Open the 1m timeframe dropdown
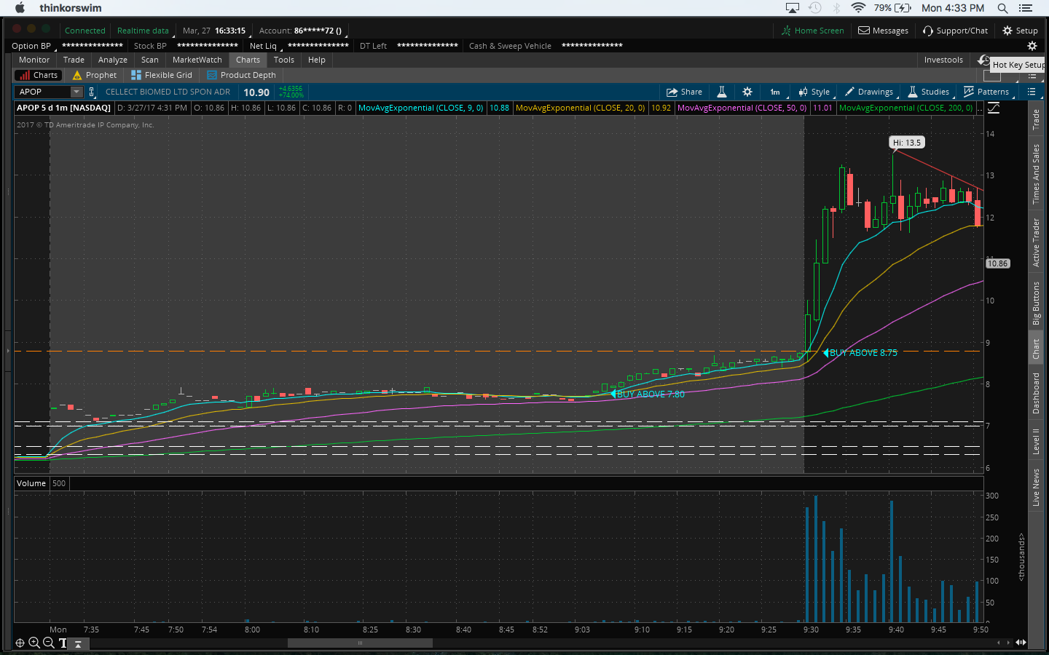Viewport: 1049px width, 655px height. point(775,92)
